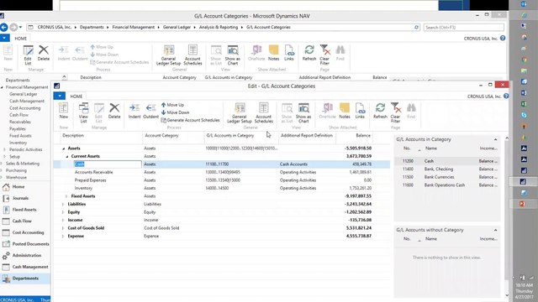
Task: Click CRONUS USA, Inc. in breadcrumb
Action: (x=54, y=27)
